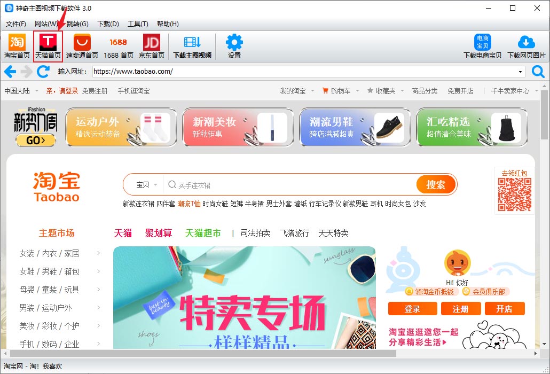Open the 免费注册 link
The width and height of the screenshot is (550, 374).
coord(95,91)
